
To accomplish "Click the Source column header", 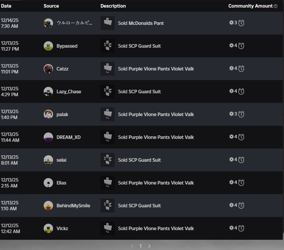I will (51, 6).
